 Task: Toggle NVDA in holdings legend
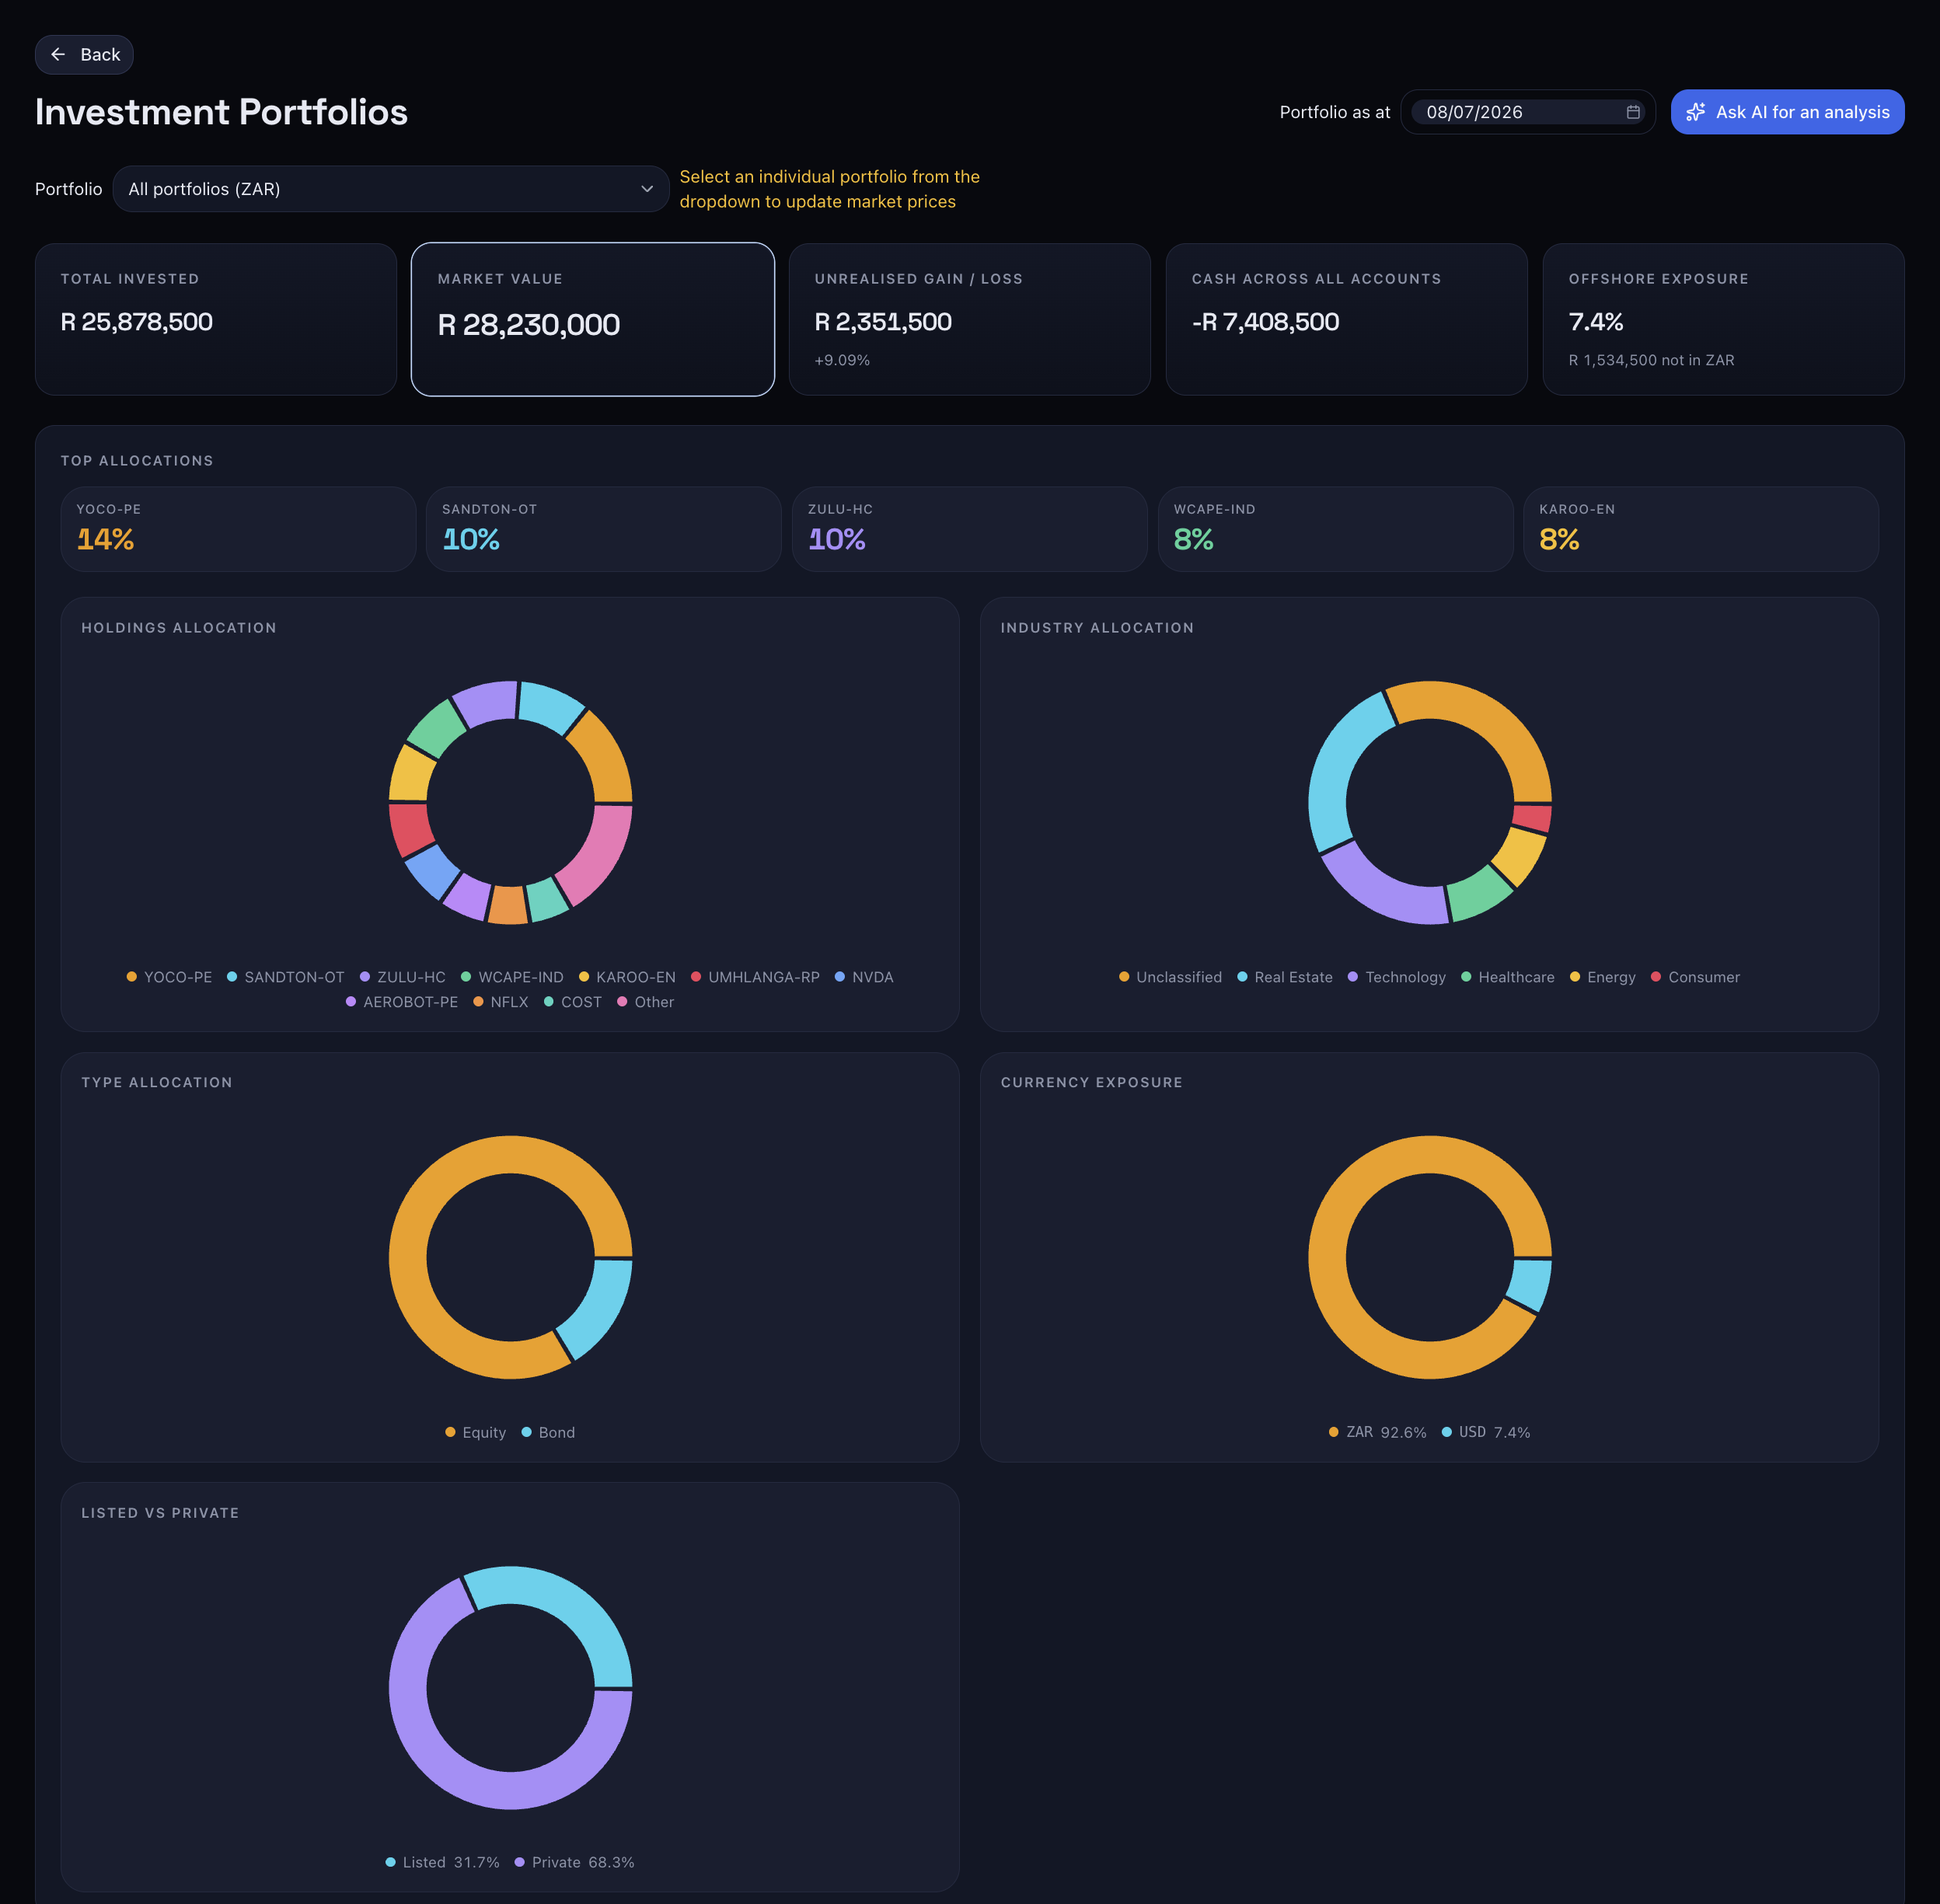coord(864,977)
